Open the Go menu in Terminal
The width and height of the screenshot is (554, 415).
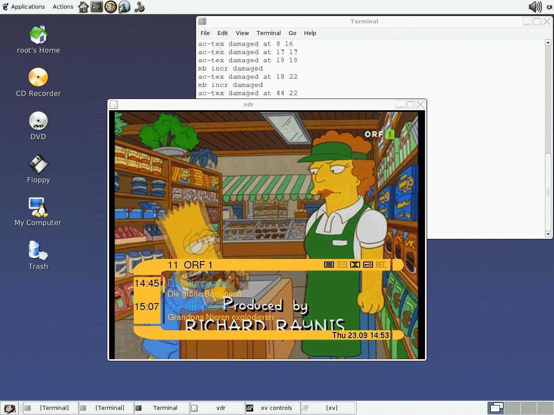tap(292, 33)
